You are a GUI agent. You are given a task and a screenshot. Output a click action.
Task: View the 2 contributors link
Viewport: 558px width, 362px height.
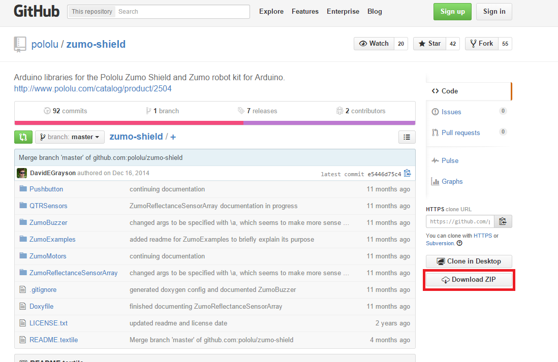point(360,111)
